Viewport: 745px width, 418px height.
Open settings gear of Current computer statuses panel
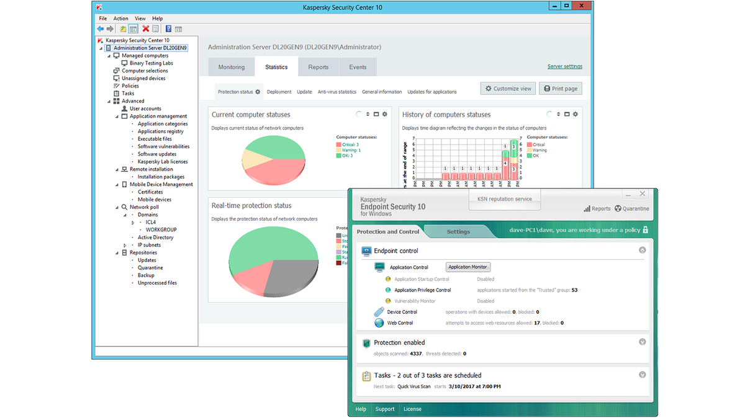[x=385, y=114]
